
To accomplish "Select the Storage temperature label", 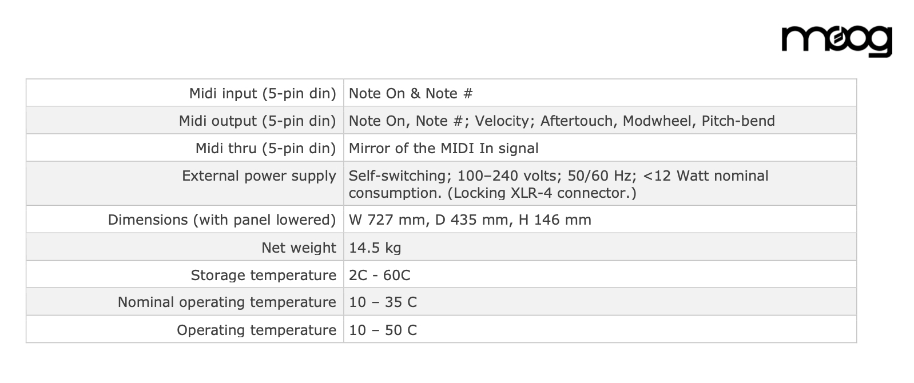I will pyautogui.click(x=264, y=275).
